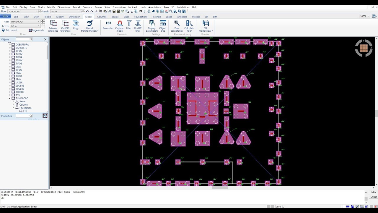Open Global transformation dropdown

pyautogui.click(x=90, y=26)
